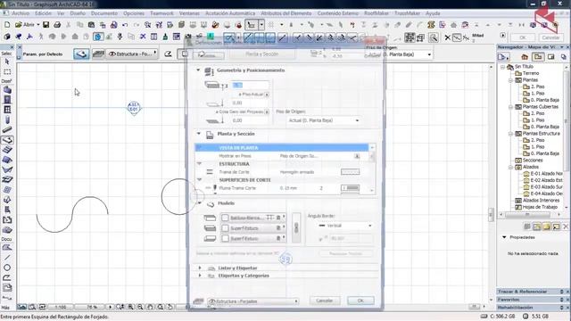This screenshot has height=321, width=571.
Task: Click the Trama de Corte fill pattern swatch
Action: (x=351, y=172)
